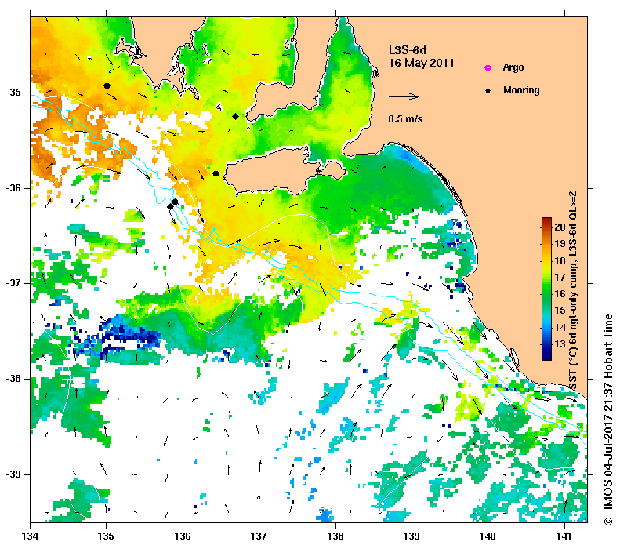The image size is (620, 549).
Task: Click the colorbar tick label 14
Action: 560,328
